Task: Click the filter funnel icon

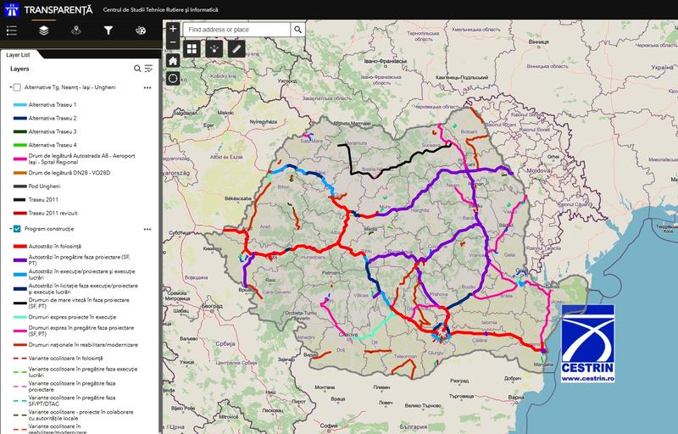Action: pyautogui.click(x=108, y=31)
